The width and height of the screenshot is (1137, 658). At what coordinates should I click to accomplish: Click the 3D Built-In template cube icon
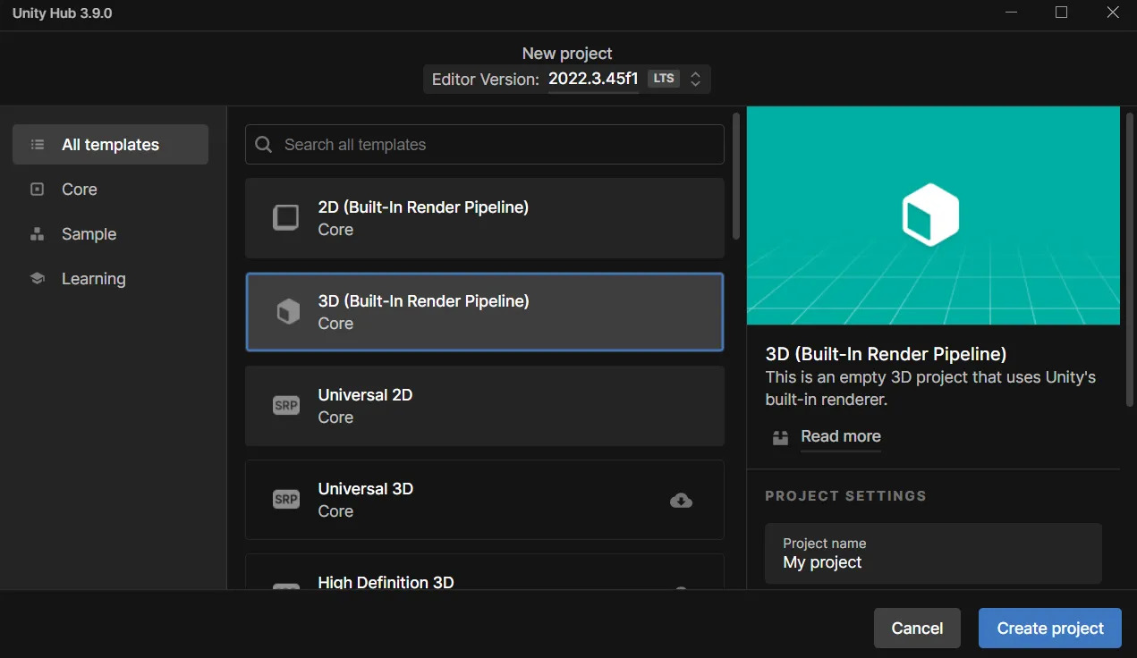click(287, 312)
